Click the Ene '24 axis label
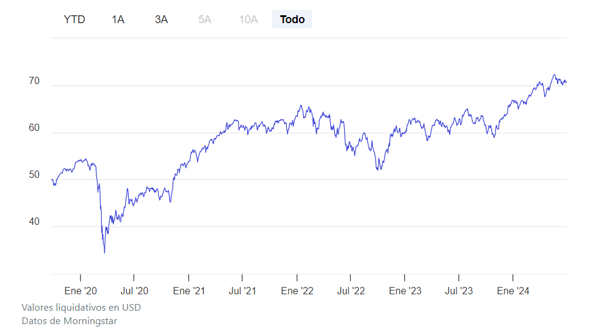The width and height of the screenshot is (590, 329). click(513, 291)
